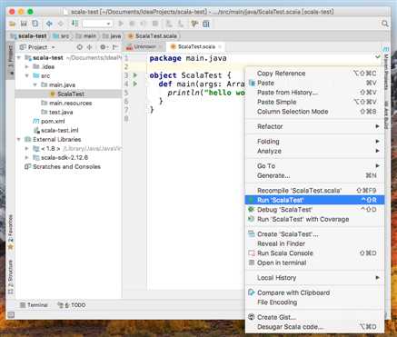
Task: Switch to the Unknown editor tab
Action: pos(142,46)
